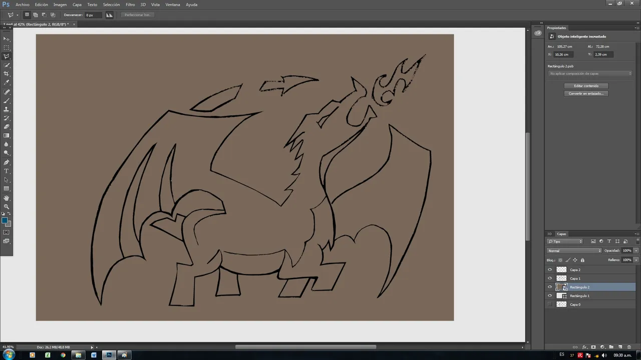Open the Imagen menu

coord(60,4)
